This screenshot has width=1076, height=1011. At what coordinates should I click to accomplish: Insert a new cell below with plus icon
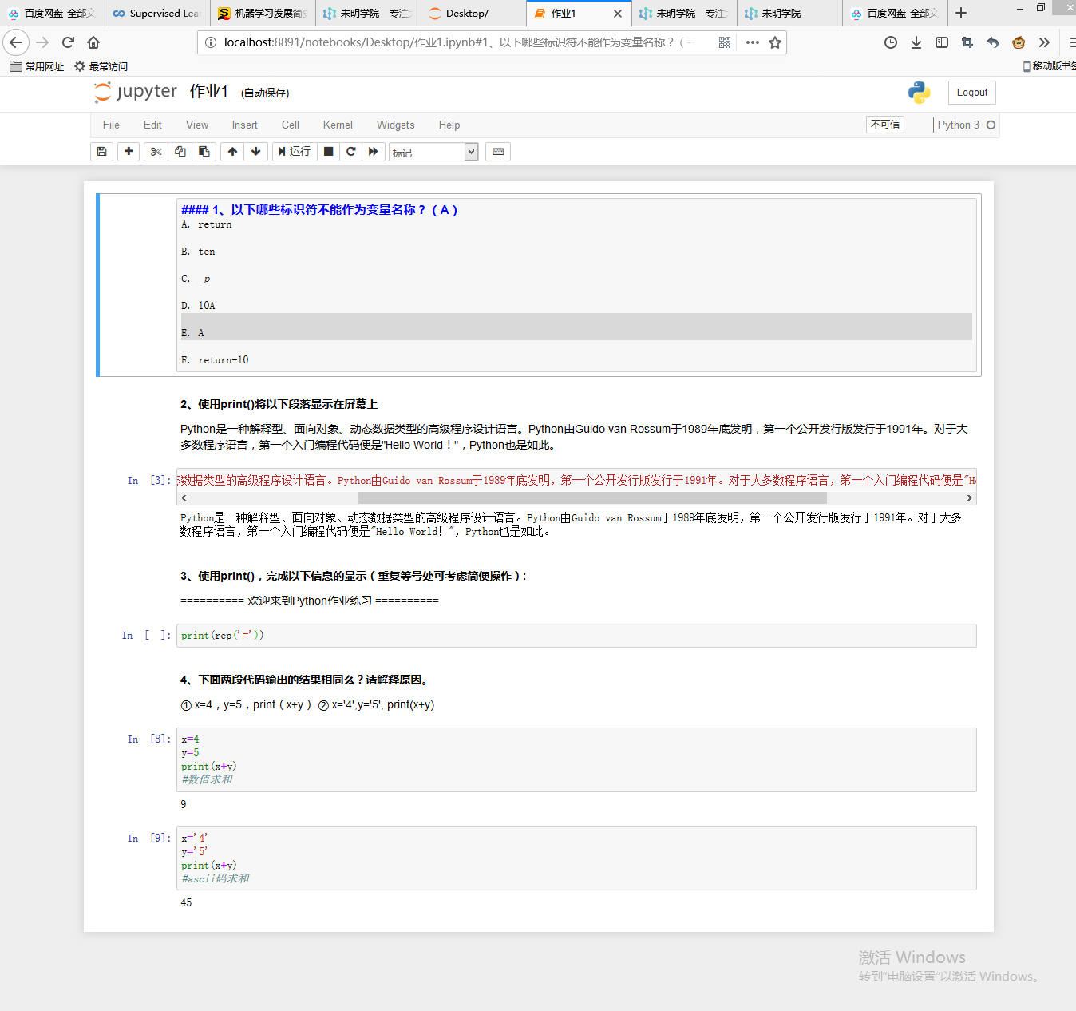129,152
